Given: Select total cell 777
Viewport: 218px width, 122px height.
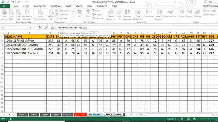Looking at the screenshot, I should pyautogui.click(x=211, y=53).
